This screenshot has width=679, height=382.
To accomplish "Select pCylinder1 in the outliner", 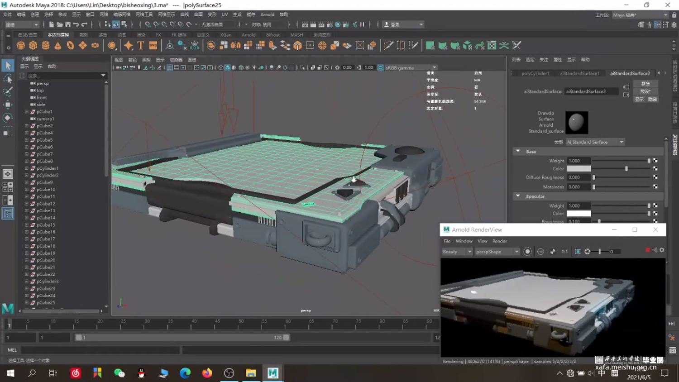I will click(48, 168).
